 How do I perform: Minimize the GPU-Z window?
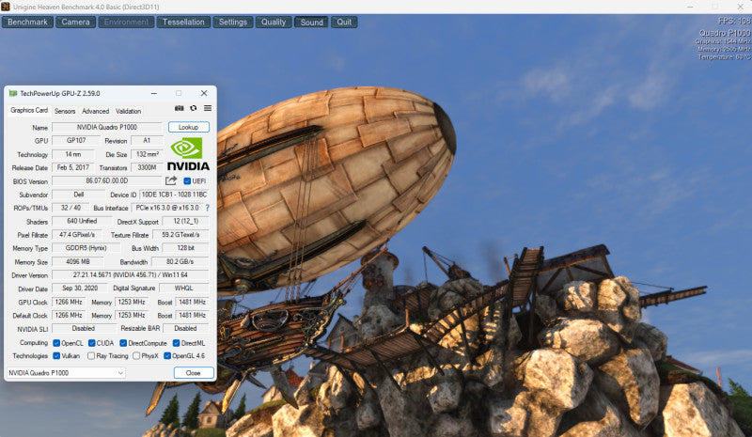coord(154,94)
